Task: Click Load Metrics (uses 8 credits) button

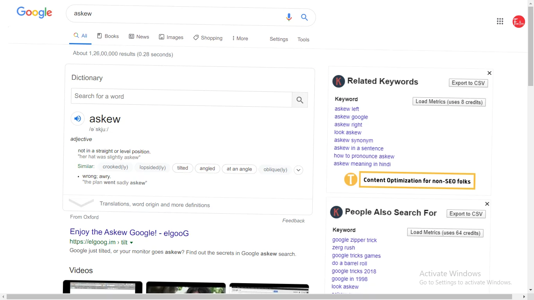Action: click(449, 102)
